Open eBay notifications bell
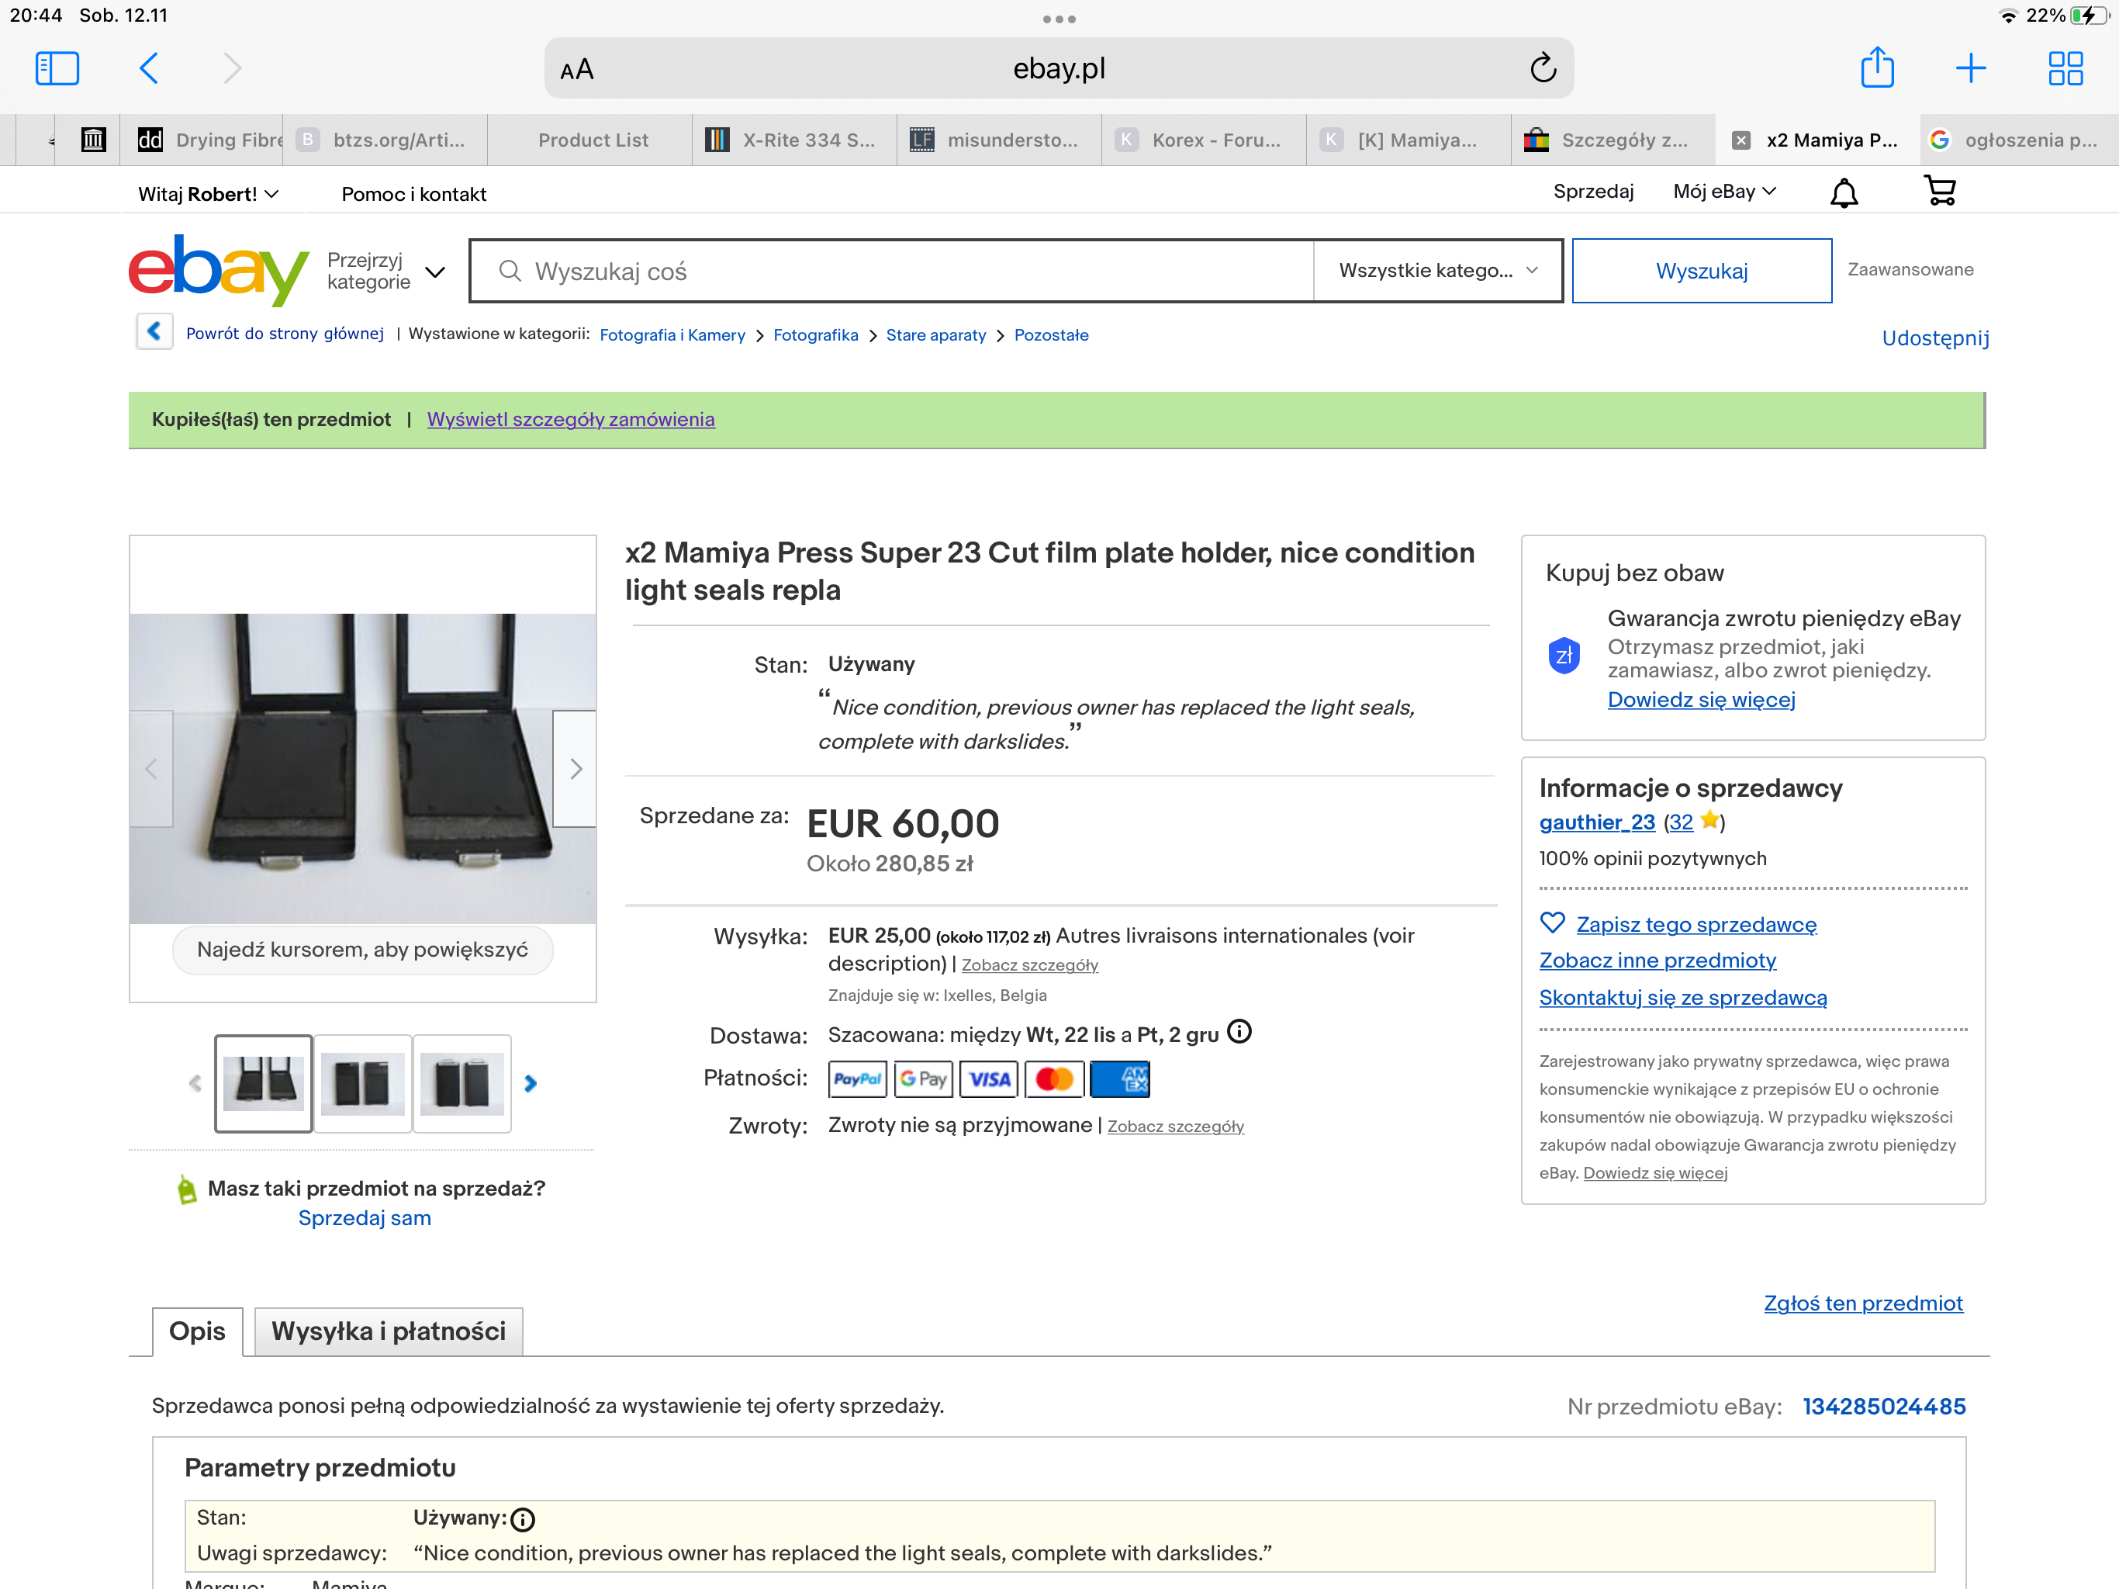Image resolution: width=2119 pixels, height=1589 pixels. pos(1843,192)
